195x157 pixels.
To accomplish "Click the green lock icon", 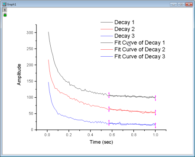I will [5, 15].
